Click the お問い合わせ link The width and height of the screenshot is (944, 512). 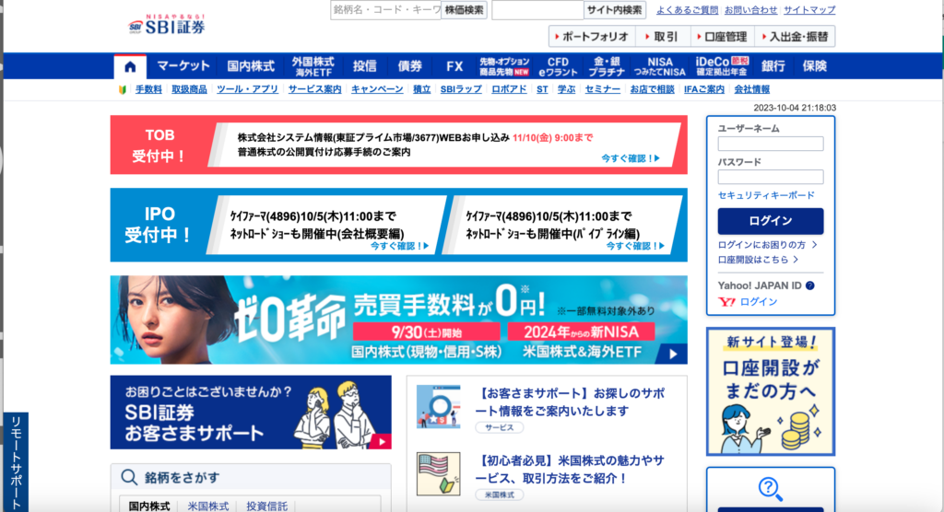pyautogui.click(x=750, y=10)
